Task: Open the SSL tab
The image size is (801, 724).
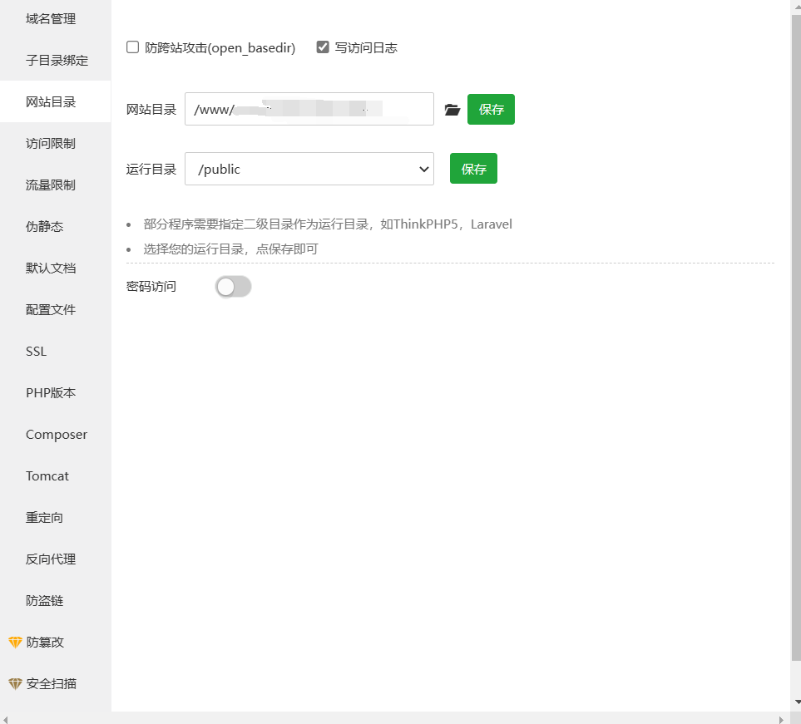Action: tap(37, 351)
